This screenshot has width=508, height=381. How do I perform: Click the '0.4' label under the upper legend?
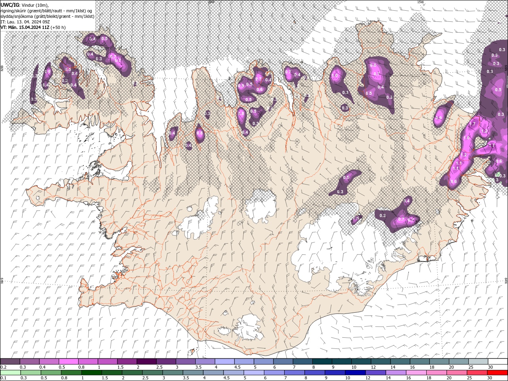pyautogui.click(x=42, y=367)
